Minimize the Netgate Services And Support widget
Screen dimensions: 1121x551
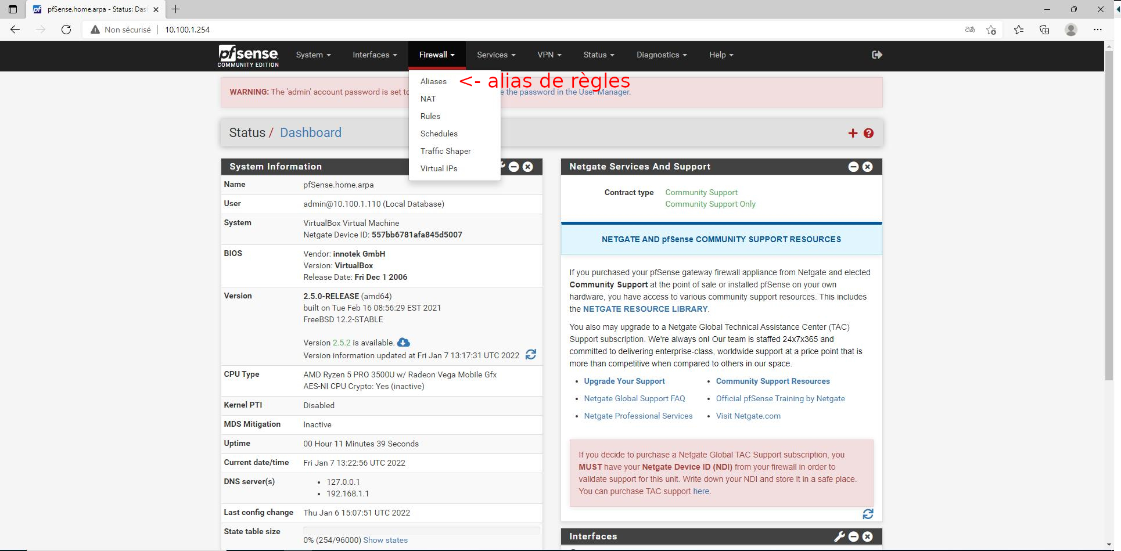[853, 167]
